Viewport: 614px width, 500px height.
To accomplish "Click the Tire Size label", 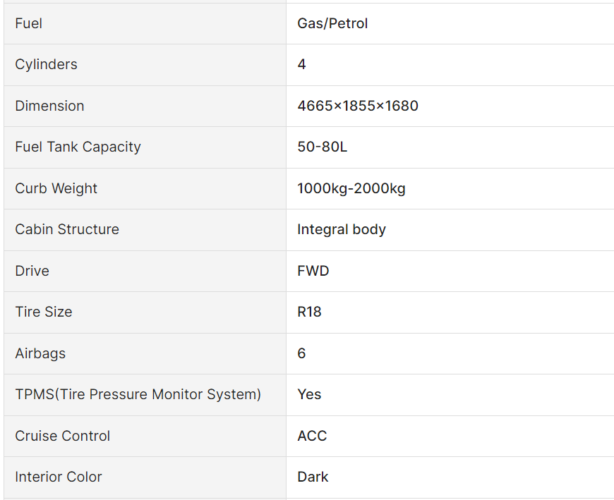I will 44,312.
